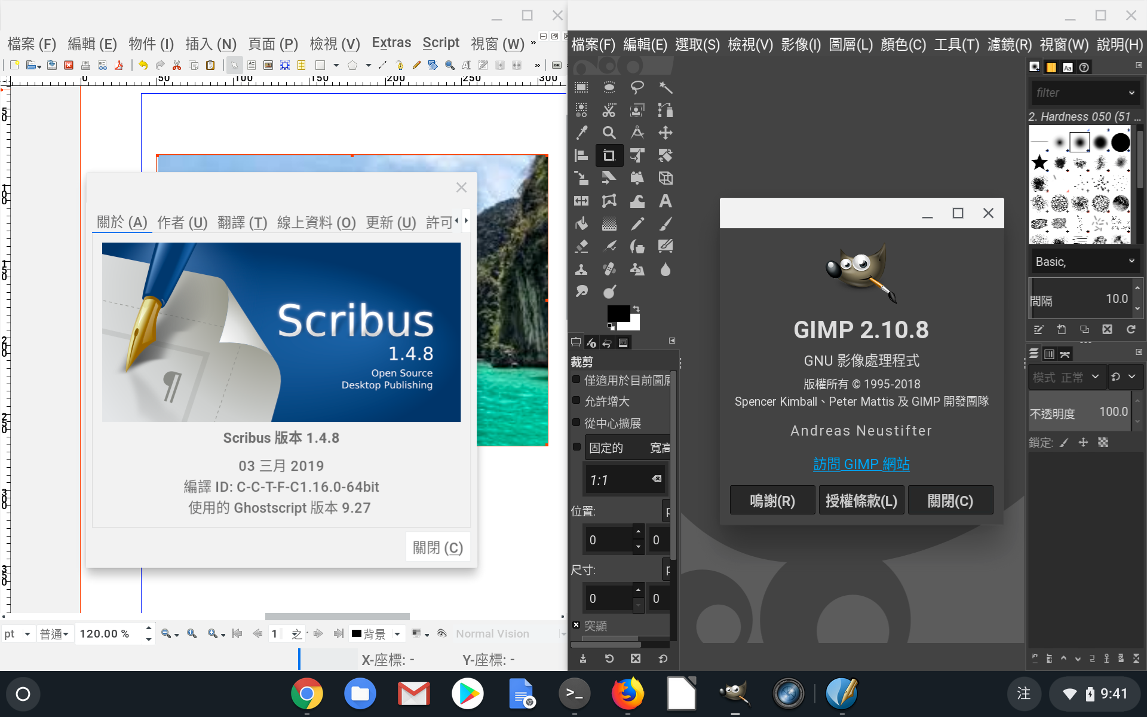Check the 從中心擴展 option
The width and height of the screenshot is (1147, 717).
click(x=576, y=422)
